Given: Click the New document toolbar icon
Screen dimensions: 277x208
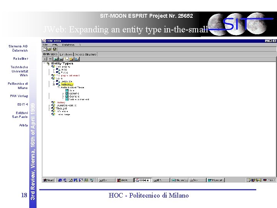Looking at the screenshot, I should [x=45, y=49].
